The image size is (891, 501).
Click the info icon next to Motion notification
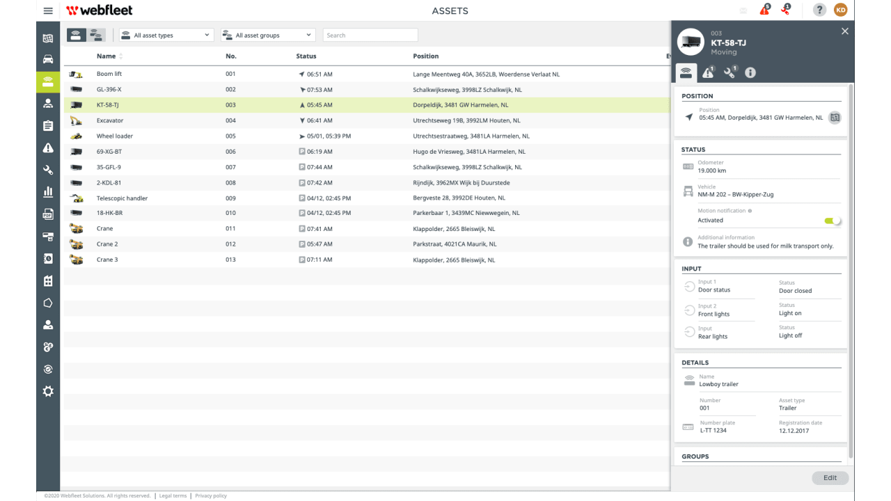pyautogui.click(x=750, y=211)
